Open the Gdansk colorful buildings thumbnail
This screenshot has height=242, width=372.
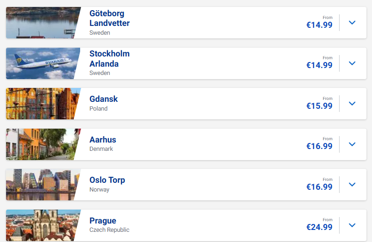click(43, 104)
